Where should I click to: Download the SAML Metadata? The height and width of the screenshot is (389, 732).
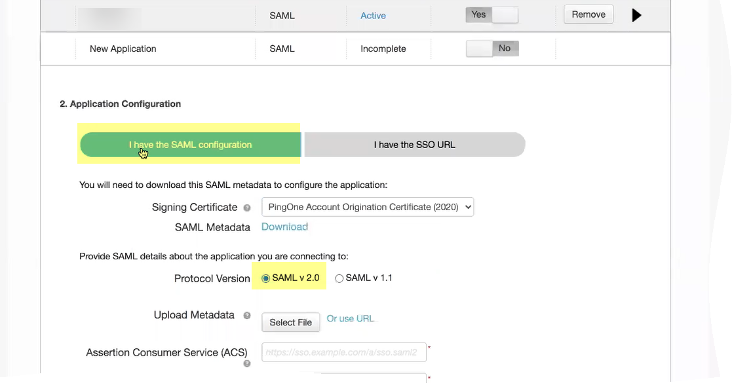(x=284, y=227)
